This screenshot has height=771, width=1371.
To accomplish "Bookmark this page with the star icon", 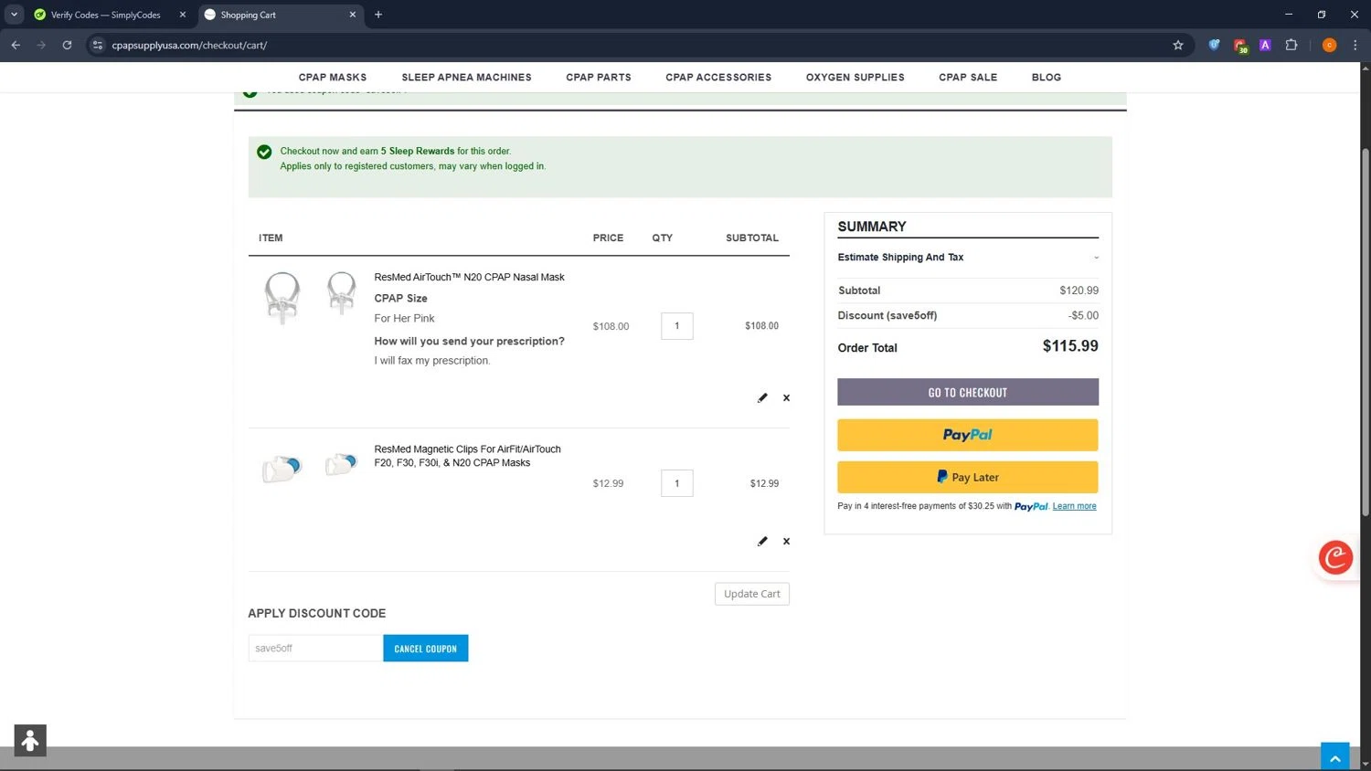I will pos(1178,45).
